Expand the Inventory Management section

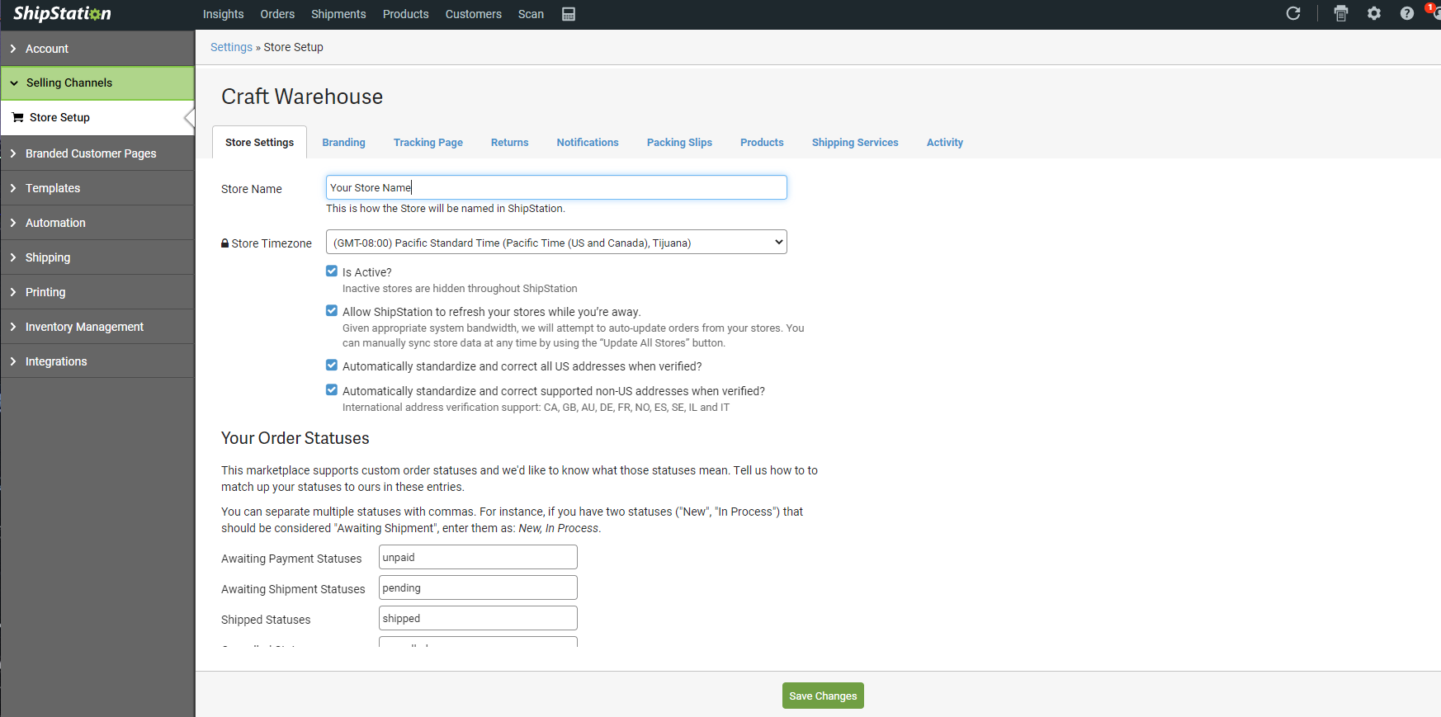(97, 327)
